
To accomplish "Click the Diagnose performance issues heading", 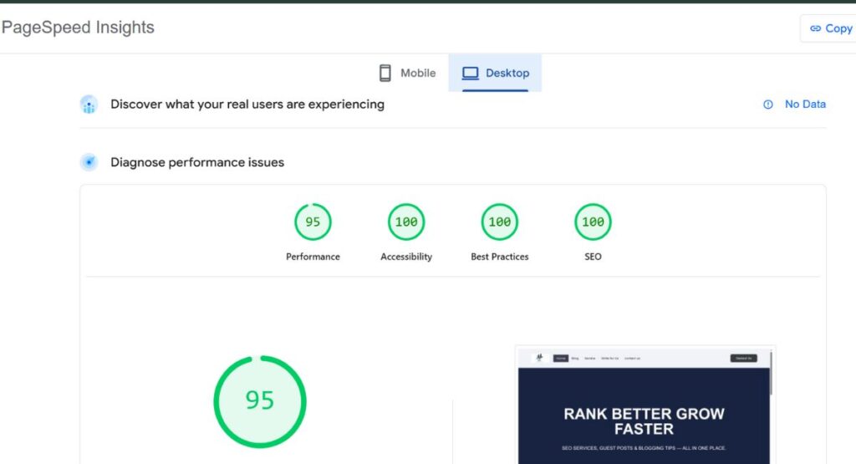I will pos(197,162).
